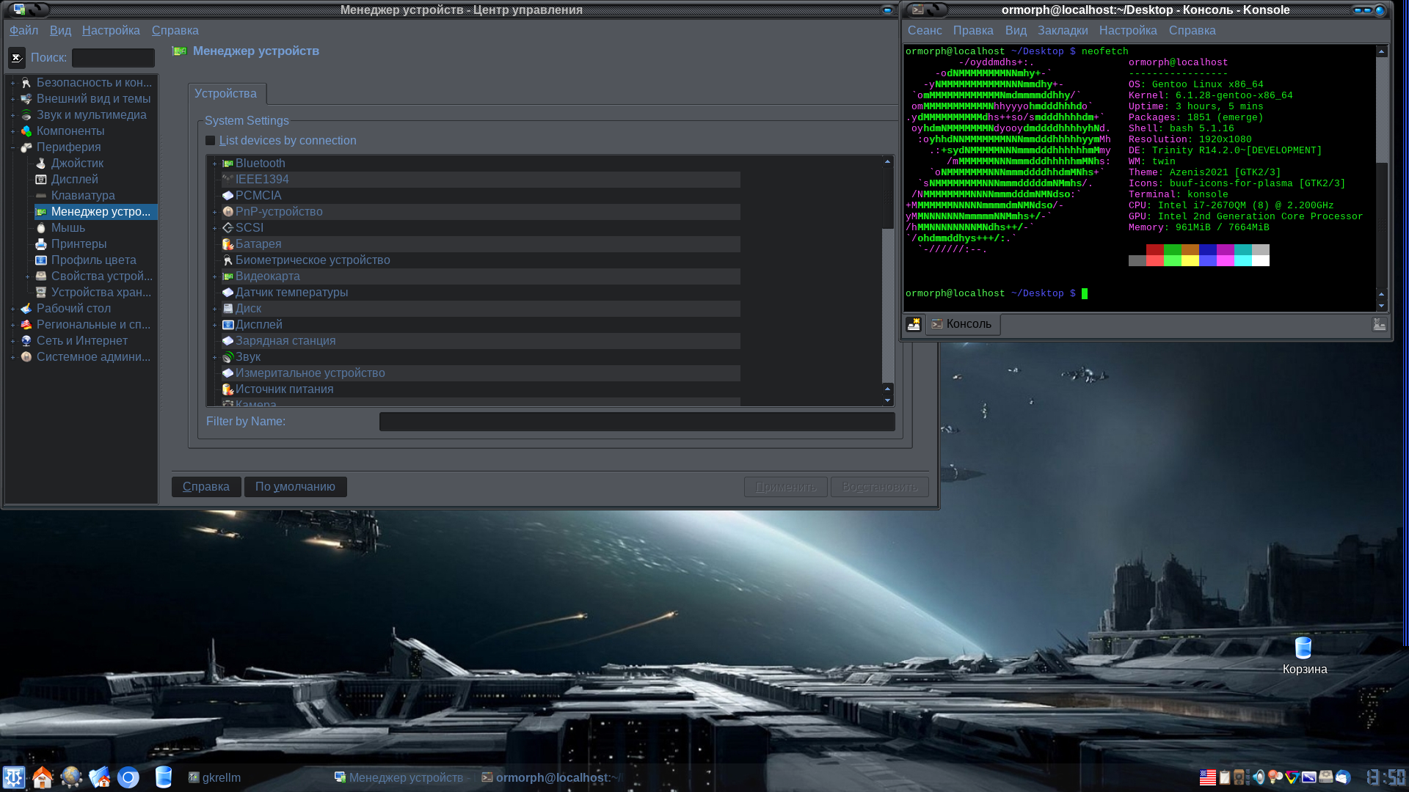The width and height of the screenshot is (1409, 792).
Task: Open the Правка menu in Konsole
Action: point(973,30)
